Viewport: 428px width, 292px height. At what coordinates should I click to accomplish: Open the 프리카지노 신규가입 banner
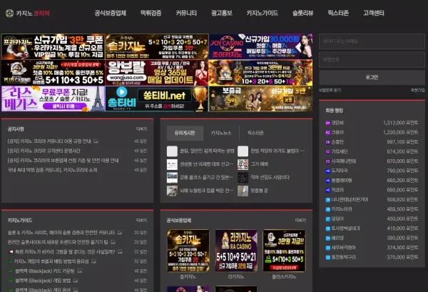coord(53,46)
